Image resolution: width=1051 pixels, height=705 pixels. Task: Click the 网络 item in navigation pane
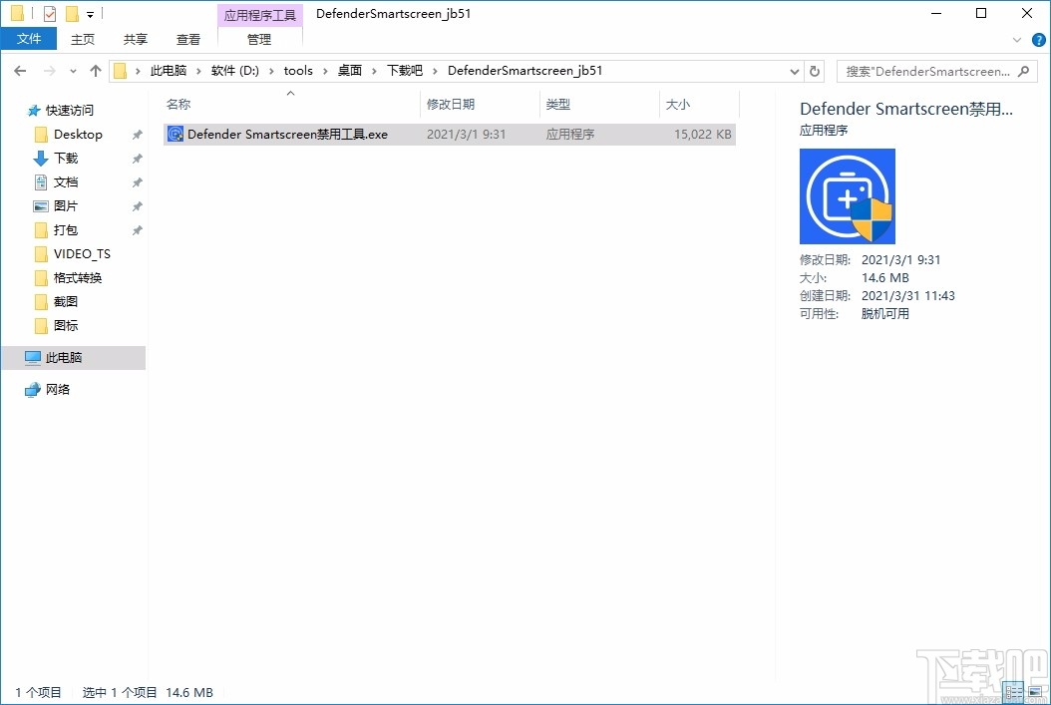[60, 389]
